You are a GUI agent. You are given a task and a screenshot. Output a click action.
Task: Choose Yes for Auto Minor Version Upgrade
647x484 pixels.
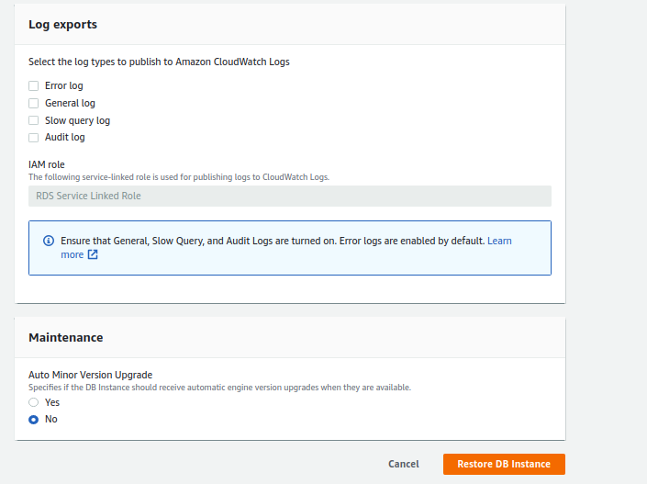click(34, 402)
